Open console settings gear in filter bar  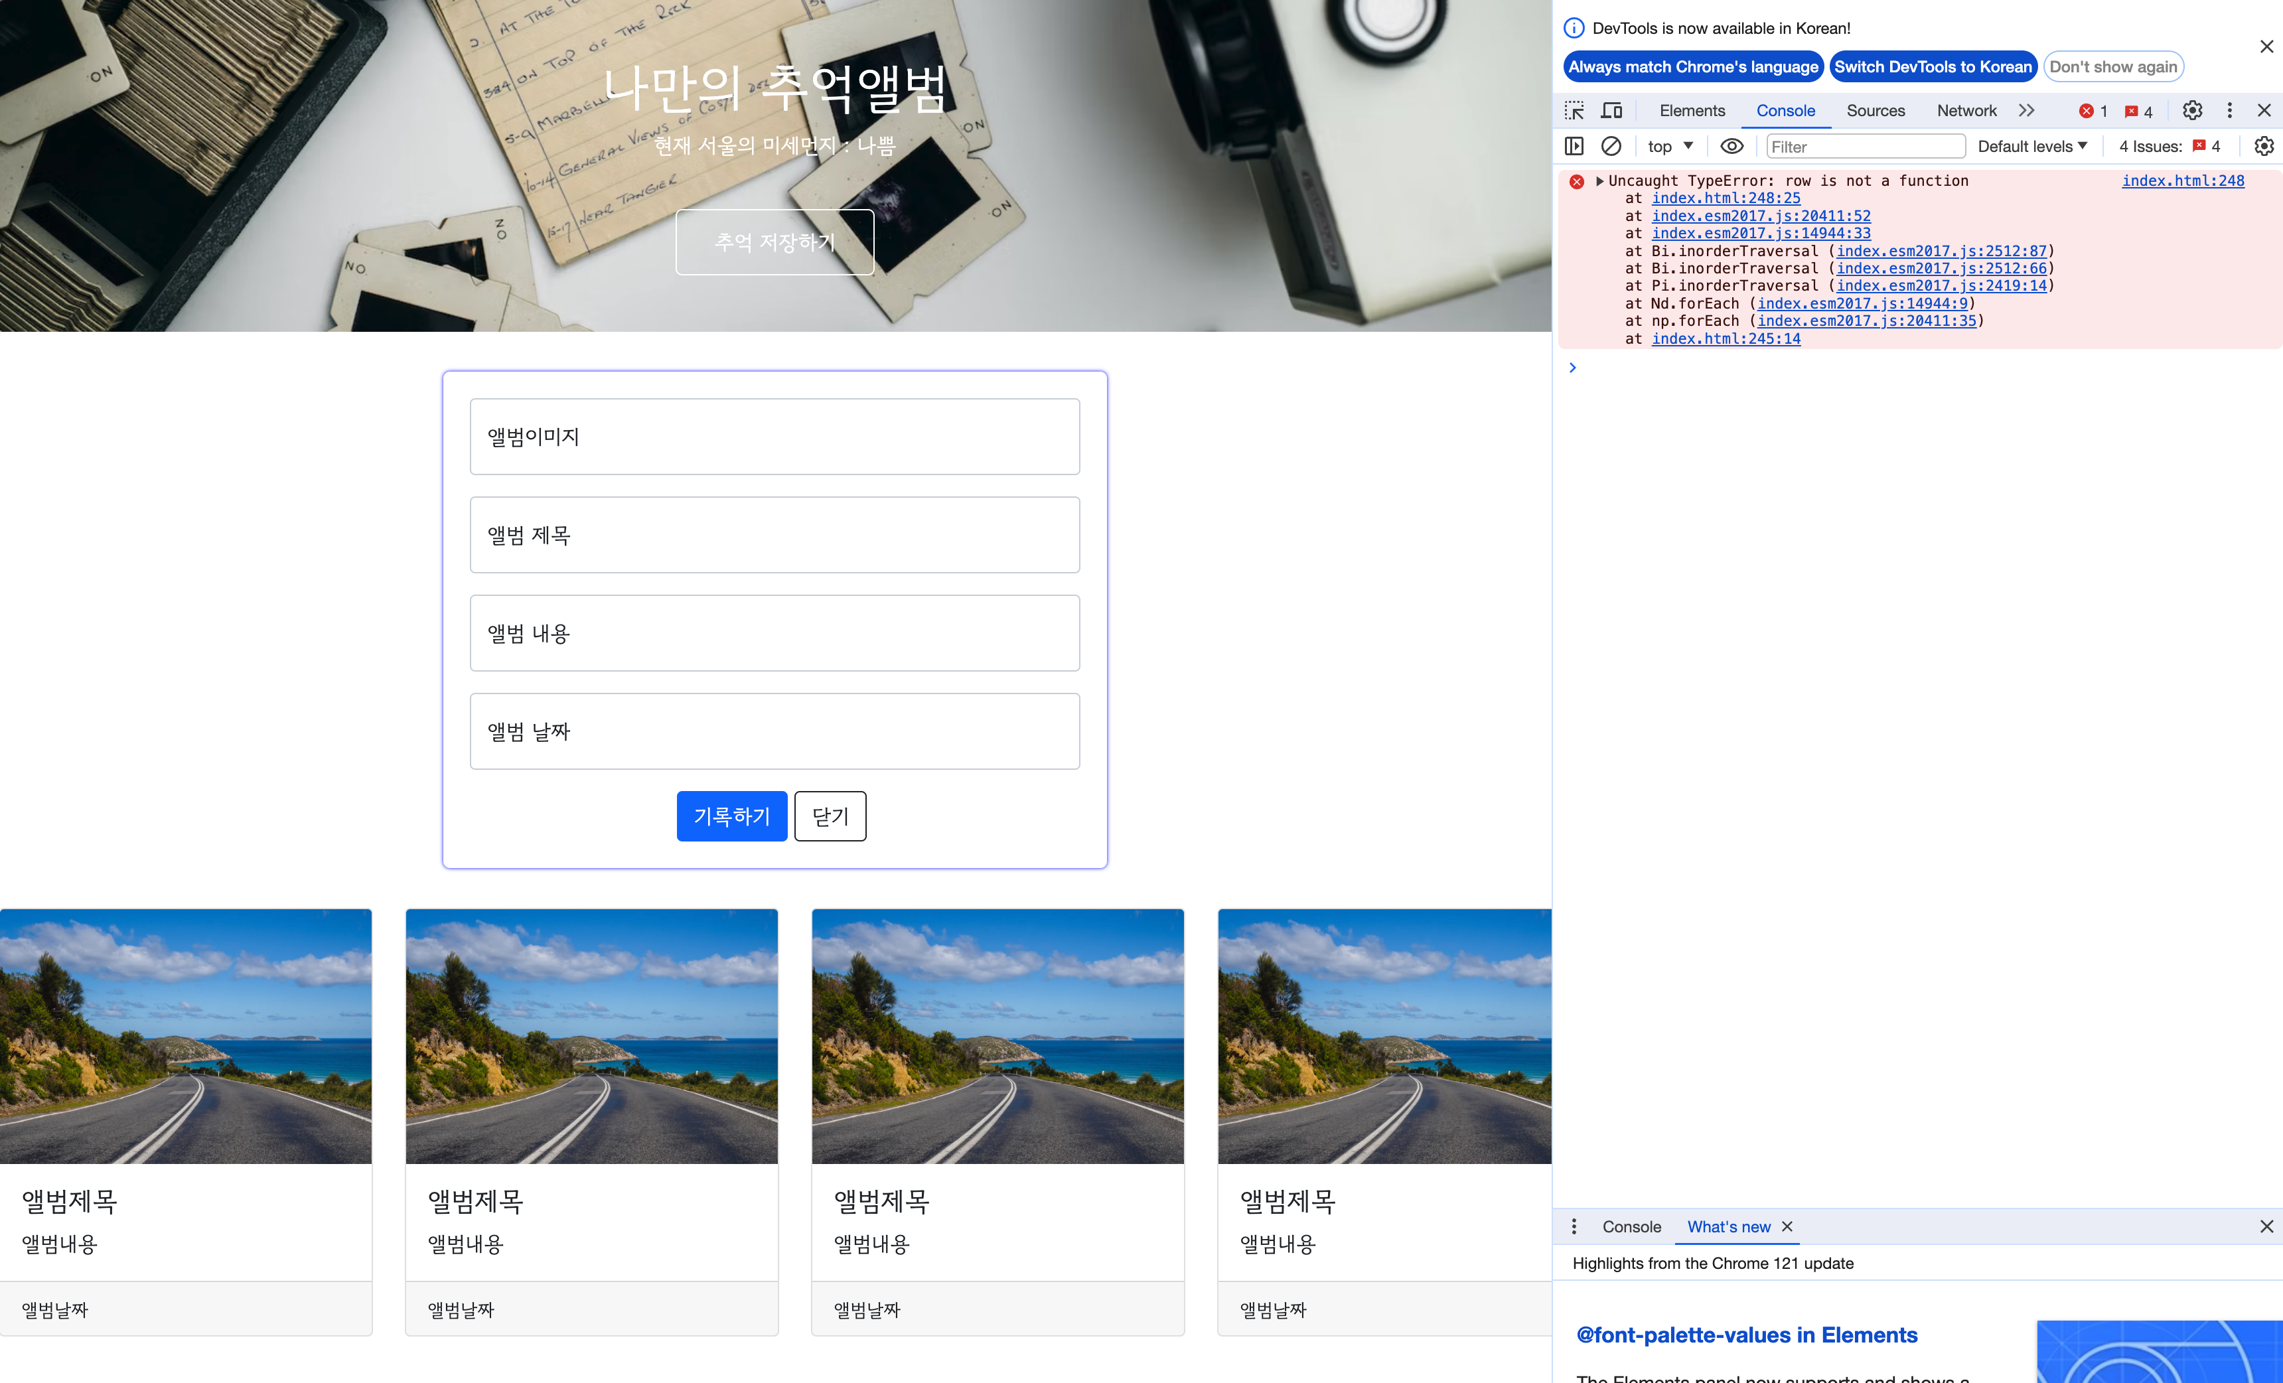[x=2264, y=147]
